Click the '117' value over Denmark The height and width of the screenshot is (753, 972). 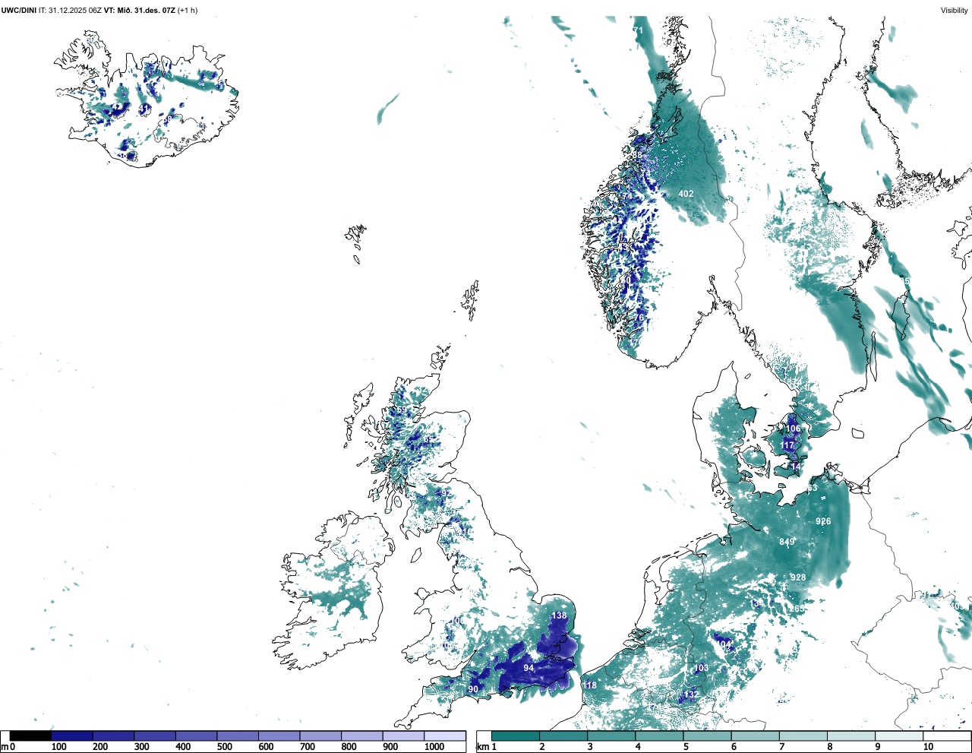[787, 445]
